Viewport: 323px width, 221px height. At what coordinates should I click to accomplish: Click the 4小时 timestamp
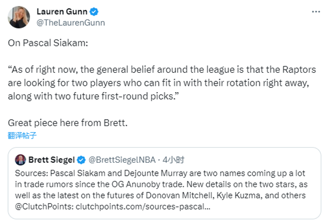click(x=173, y=160)
